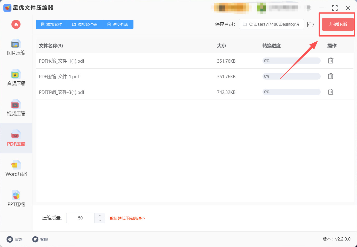Go to the home screen icon

(16, 24)
